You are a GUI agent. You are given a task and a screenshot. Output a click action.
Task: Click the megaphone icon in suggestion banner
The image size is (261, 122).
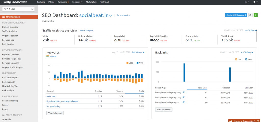tap(231, 121)
